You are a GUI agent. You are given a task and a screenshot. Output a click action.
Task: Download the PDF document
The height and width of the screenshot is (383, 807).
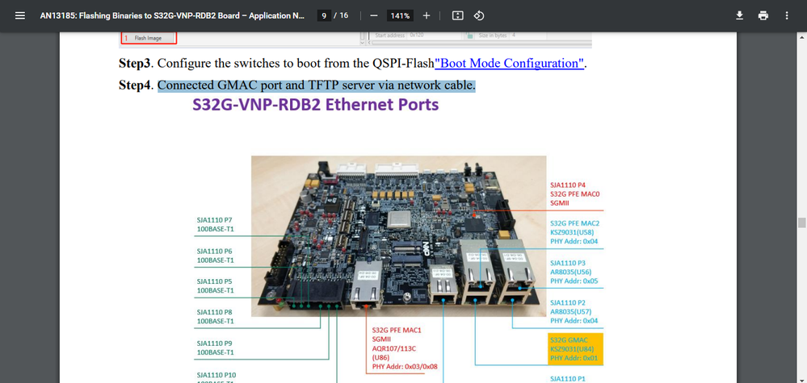click(740, 15)
